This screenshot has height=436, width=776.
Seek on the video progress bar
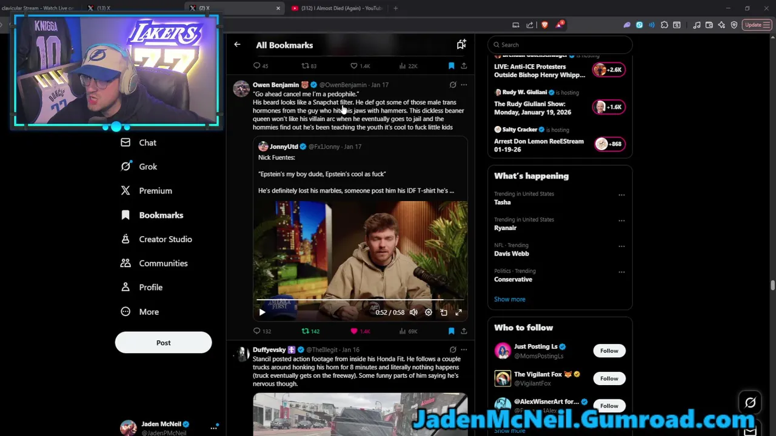click(x=360, y=300)
